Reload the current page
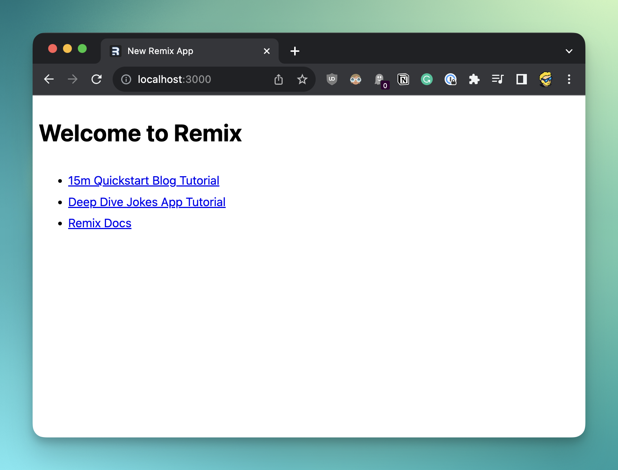The width and height of the screenshot is (618, 470). coord(96,79)
